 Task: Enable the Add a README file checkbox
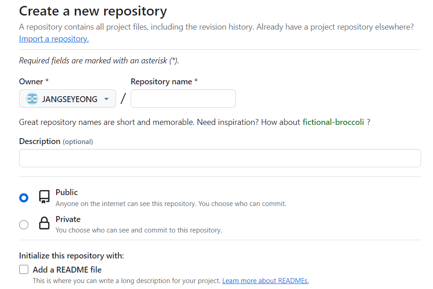coord(24,270)
